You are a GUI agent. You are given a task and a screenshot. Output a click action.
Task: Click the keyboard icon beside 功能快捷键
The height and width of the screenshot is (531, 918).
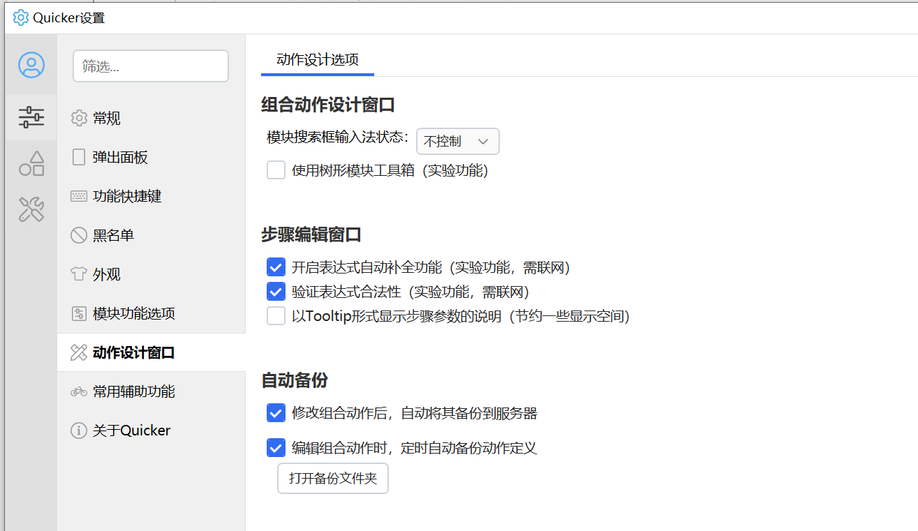coord(79,197)
